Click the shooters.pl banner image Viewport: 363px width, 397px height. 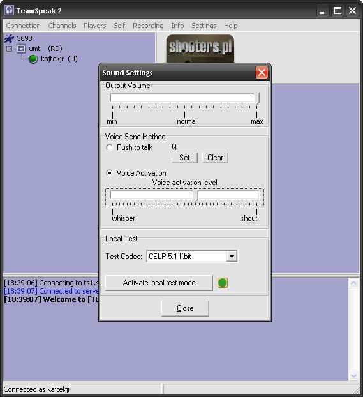[x=200, y=49]
